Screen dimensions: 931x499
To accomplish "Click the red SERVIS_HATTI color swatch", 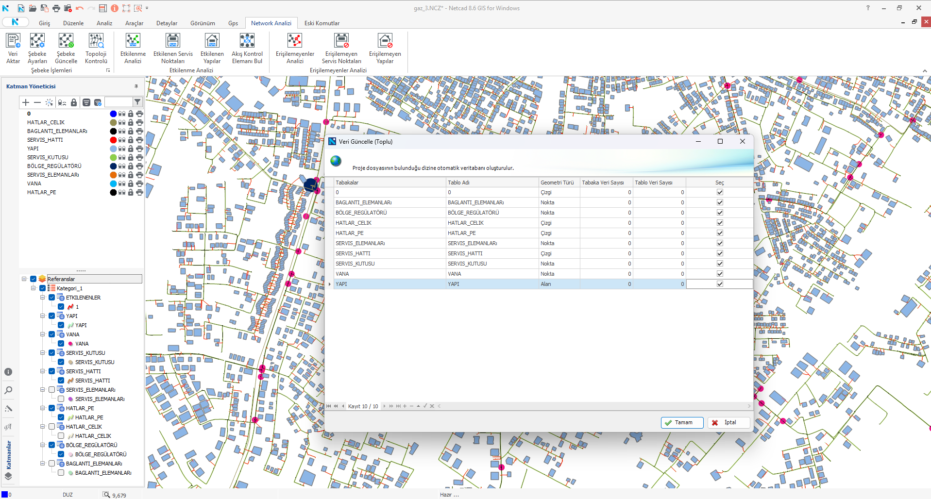I will (113, 140).
